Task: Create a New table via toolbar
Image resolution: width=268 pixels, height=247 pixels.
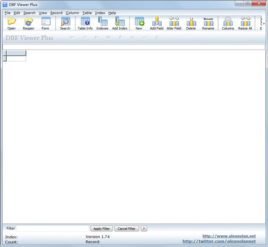Action: [x=139, y=23]
